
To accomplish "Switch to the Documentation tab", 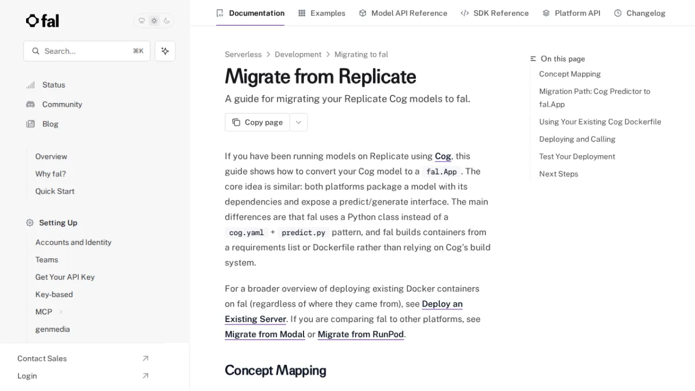I will tap(250, 13).
